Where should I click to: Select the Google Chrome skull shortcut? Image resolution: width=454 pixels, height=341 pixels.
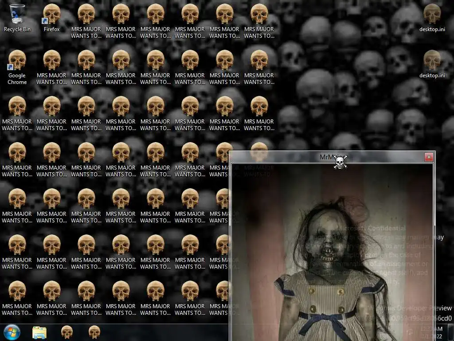17,67
